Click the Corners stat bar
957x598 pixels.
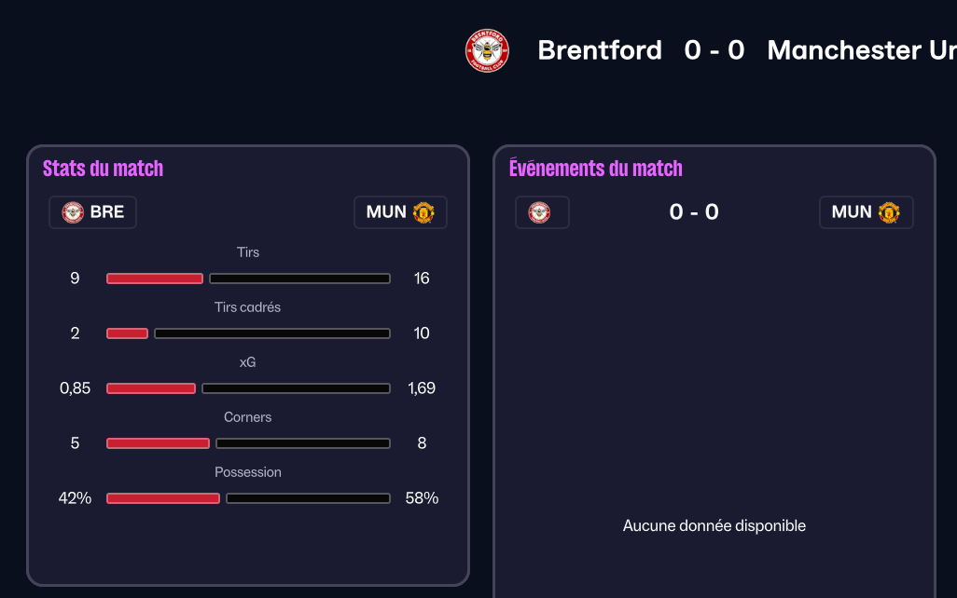(248, 443)
